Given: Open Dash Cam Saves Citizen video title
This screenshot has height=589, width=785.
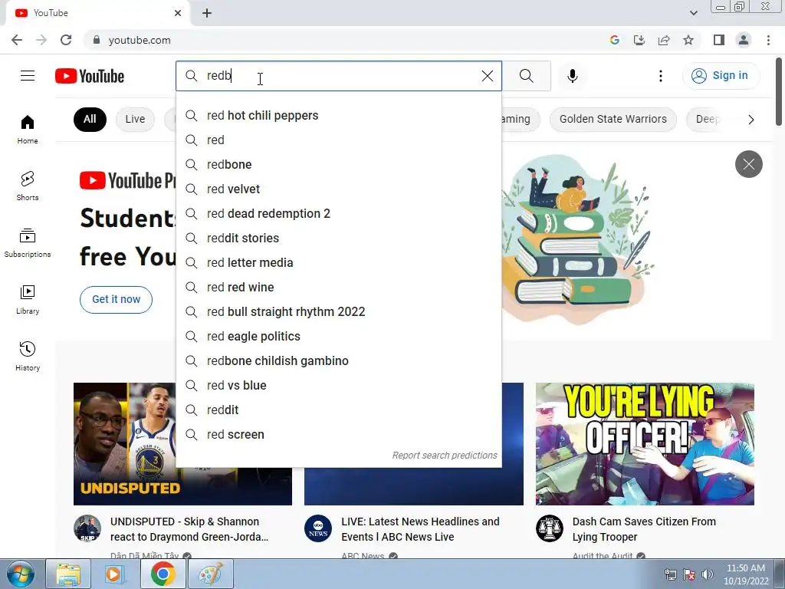Looking at the screenshot, I should 644,529.
